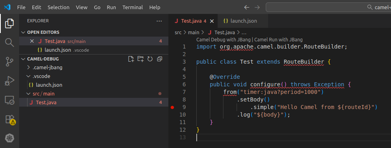The height and width of the screenshot is (148, 391).
Task: Close the Test.java editor tab
Action: 212,21
